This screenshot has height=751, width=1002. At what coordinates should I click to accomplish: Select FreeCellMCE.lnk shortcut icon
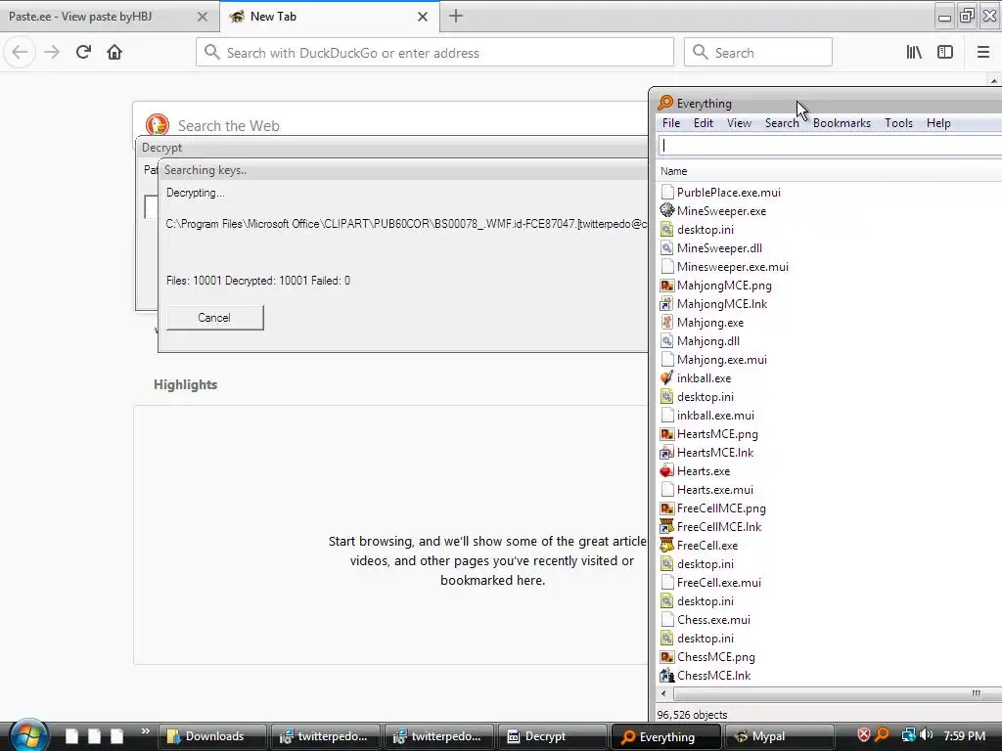pyautogui.click(x=667, y=527)
